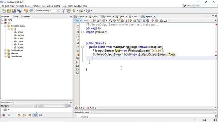218x122 pixels.
Task: Click the Comment editor toolbar icon
Action: (x=161, y=20)
